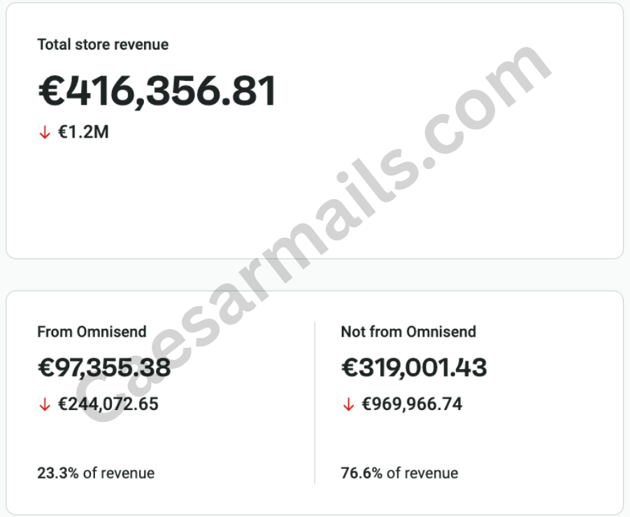Viewport: 630px width, 517px height.
Task: Click the red decrease arrow next to €969,966.74
Action: pyautogui.click(x=348, y=405)
